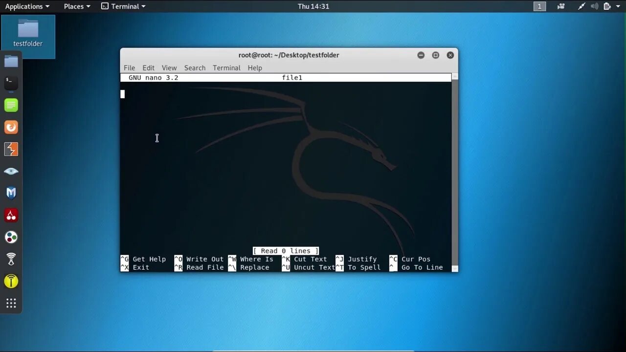Show all applications grid

(11, 303)
